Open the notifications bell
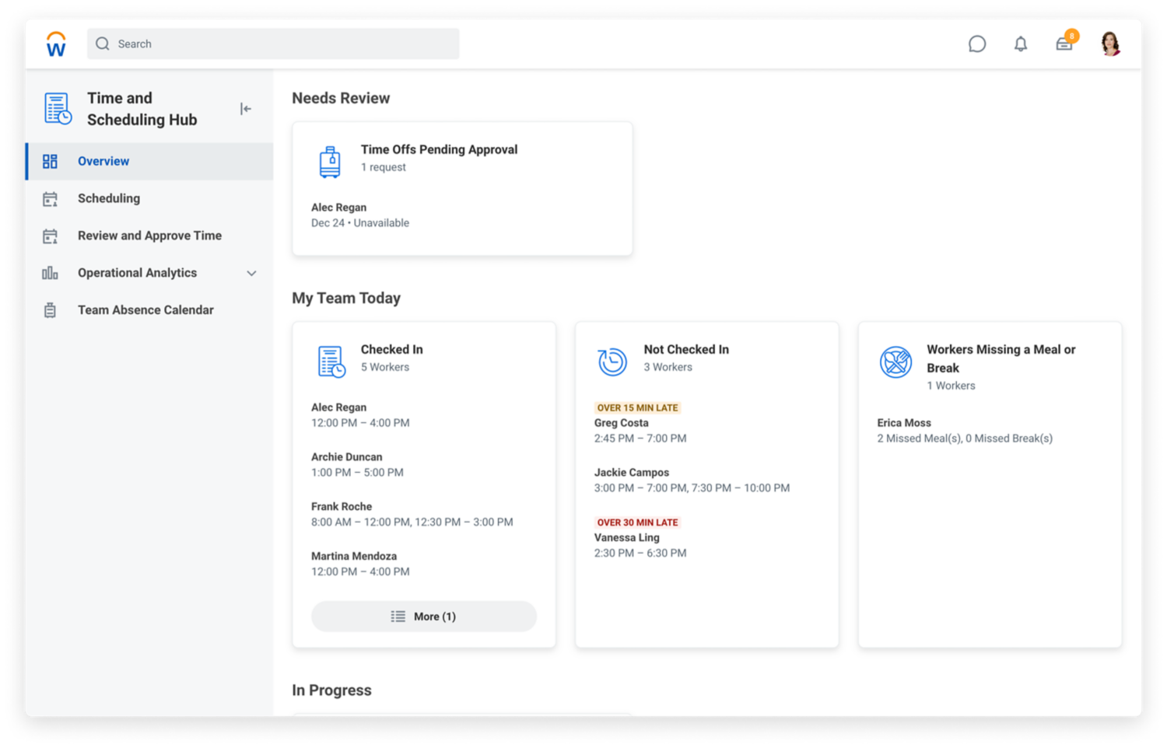The height and width of the screenshot is (748, 1167). click(x=1020, y=44)
